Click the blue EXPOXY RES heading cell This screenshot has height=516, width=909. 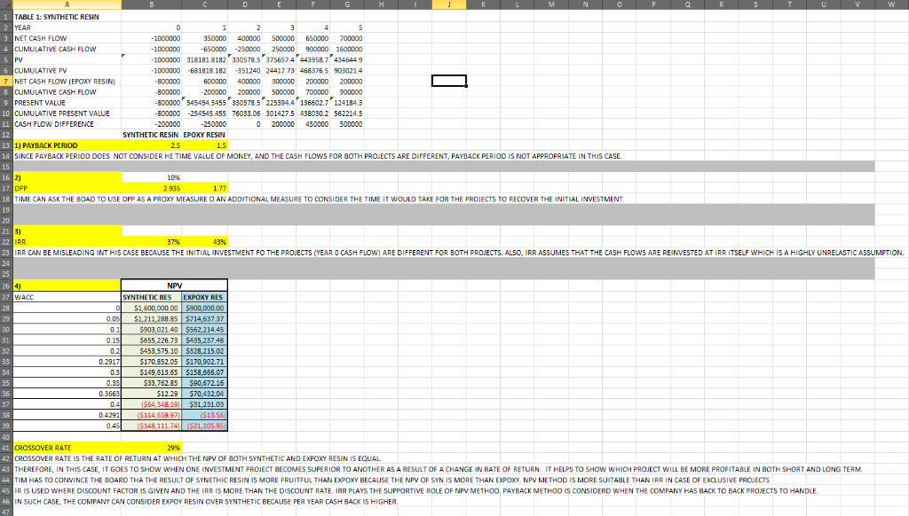tap(204, 296)
